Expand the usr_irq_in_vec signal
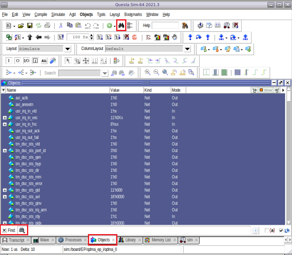The width and height of the screenshot is (292, 255). click(x=4, y=118)
